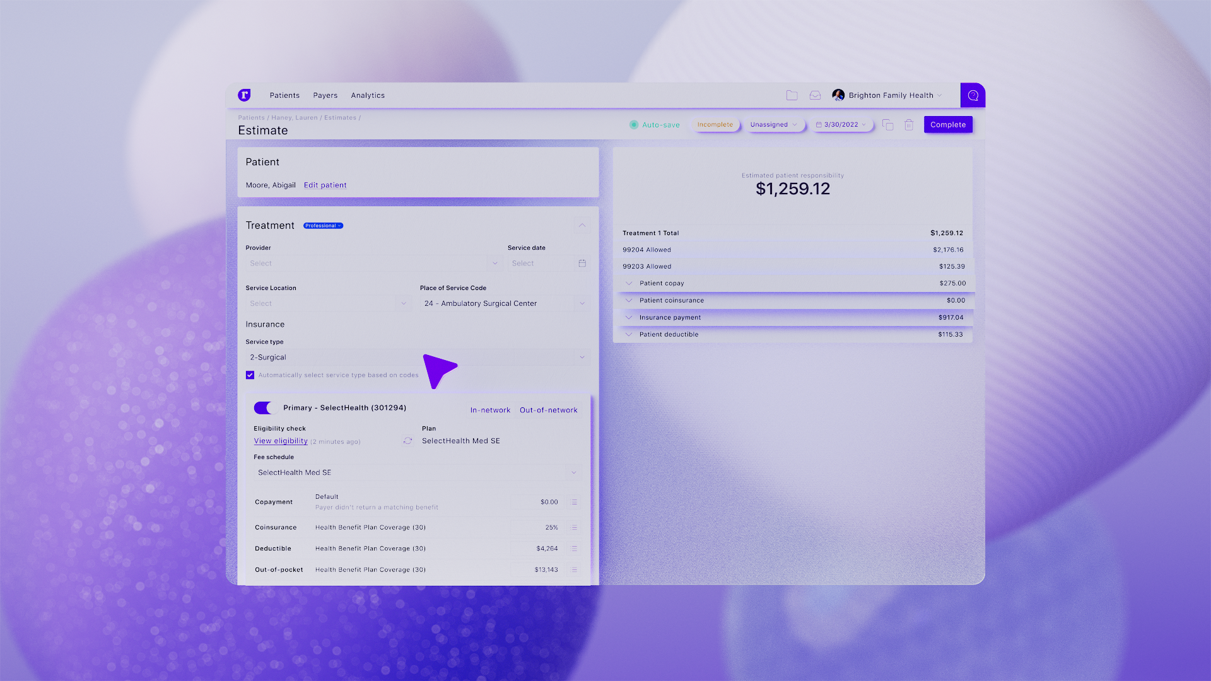
Task: Click the Treatment 1 Total row
Action: coord(793,233)
